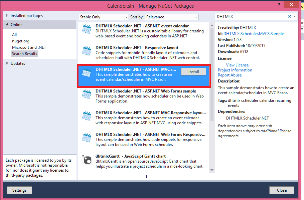Open the Project Information link
Screen dimensions: 304x200
[235, 70]
